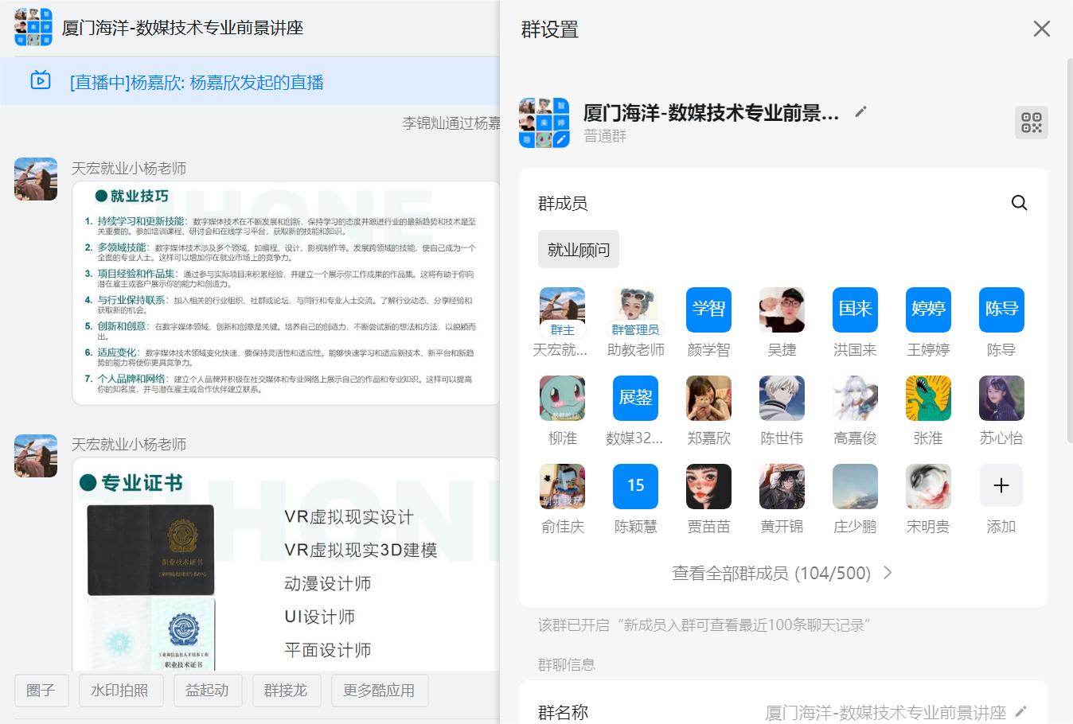
Task: Click chevron next to 查看全部群成员
Action: [888, 573]
